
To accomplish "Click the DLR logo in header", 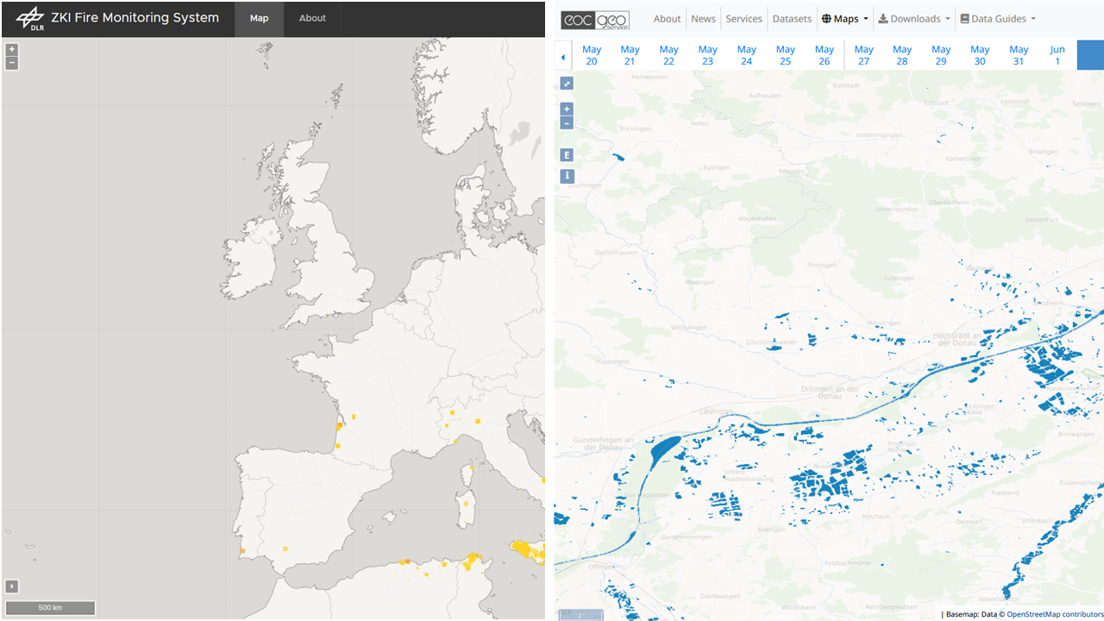I will (30, 18).
